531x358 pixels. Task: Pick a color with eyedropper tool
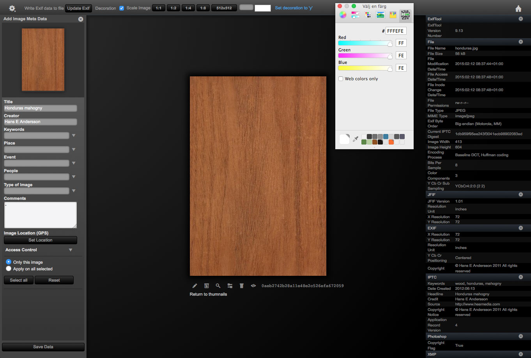[x=355, y=139]
